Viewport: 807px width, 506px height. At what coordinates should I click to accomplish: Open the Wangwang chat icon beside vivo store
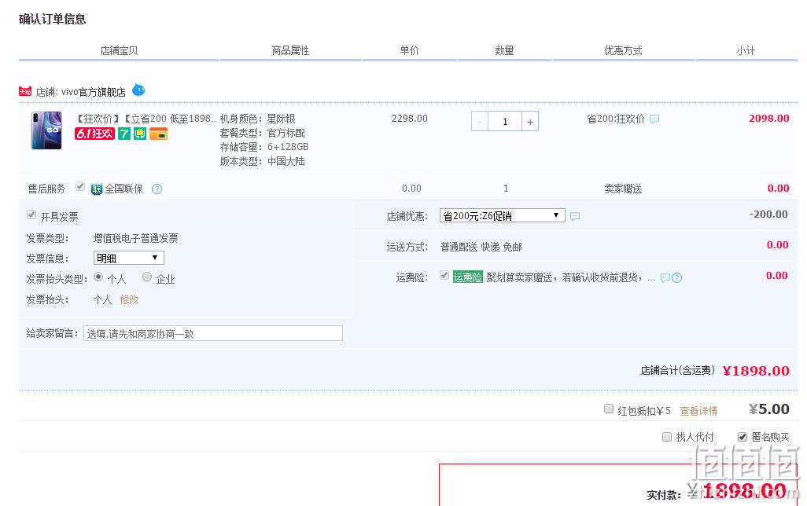[138, 90]
